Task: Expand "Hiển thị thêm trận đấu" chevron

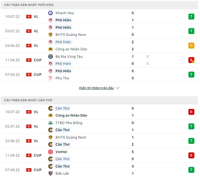Action: 117,88
